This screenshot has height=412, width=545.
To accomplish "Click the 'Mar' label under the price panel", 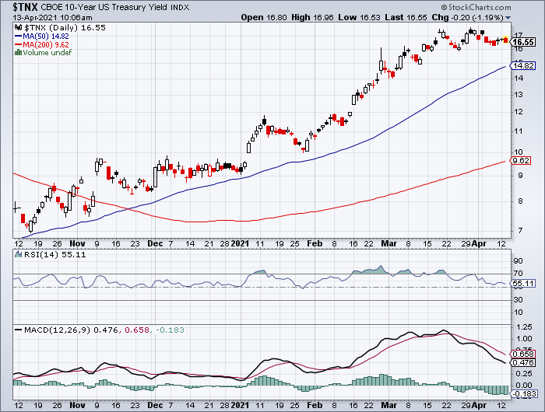I will tap(389, 243).
